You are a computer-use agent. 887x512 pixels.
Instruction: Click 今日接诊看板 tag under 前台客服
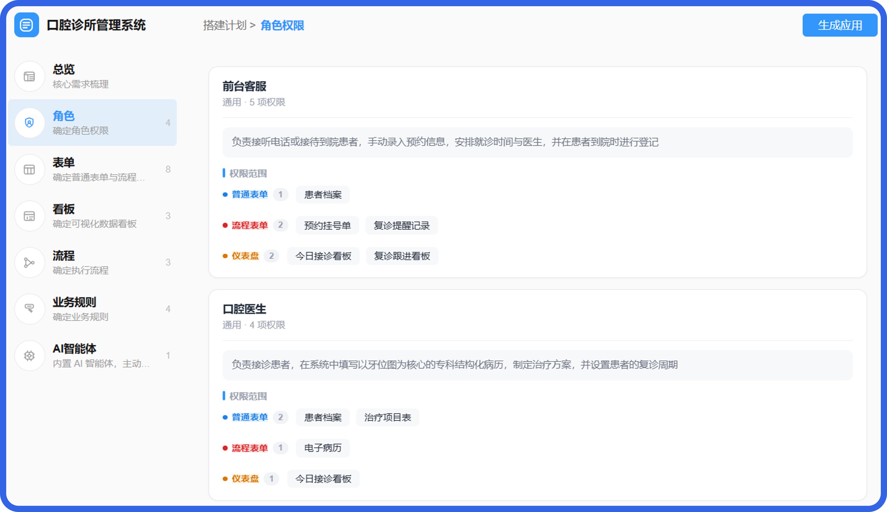pyautogui.click(x=323, y=256)
